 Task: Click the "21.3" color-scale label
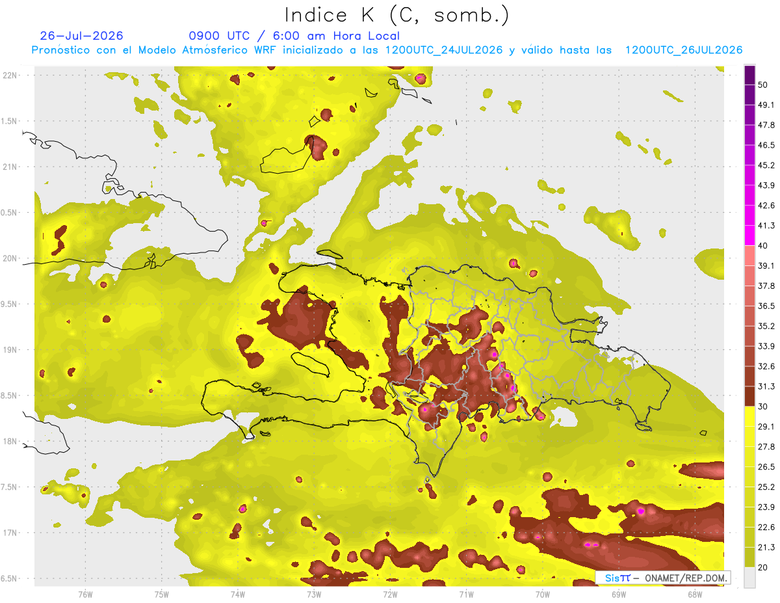[x=766, y=548]
